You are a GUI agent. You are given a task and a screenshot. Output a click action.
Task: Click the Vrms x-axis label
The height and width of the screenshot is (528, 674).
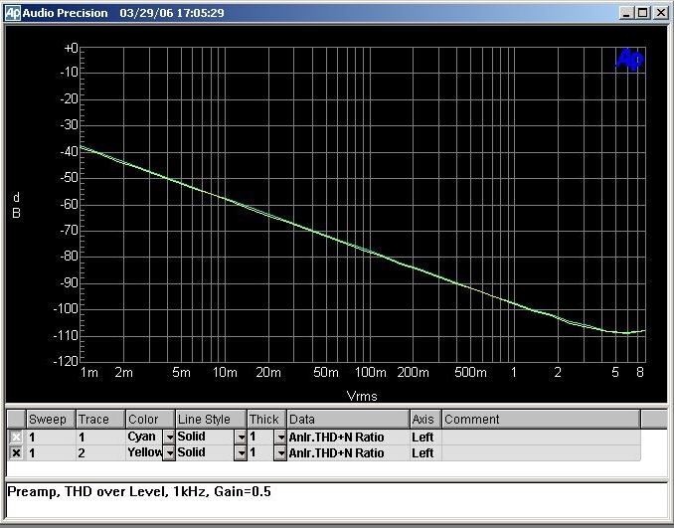361,396
